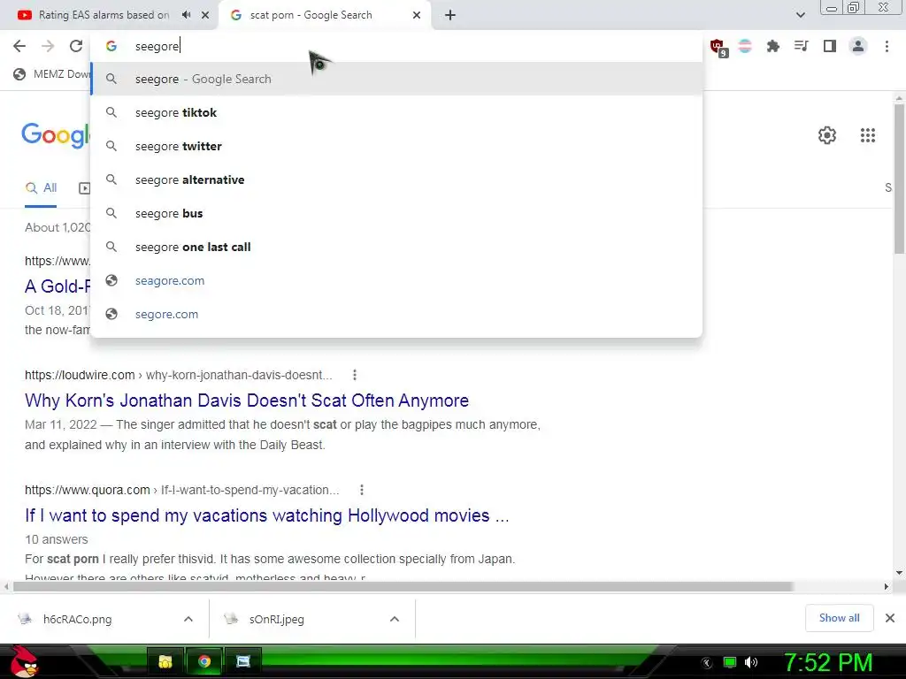The width and height of the screenshot is (906, 679).
Task: Go back with the browser back arrow
Action: coord(19,46)
